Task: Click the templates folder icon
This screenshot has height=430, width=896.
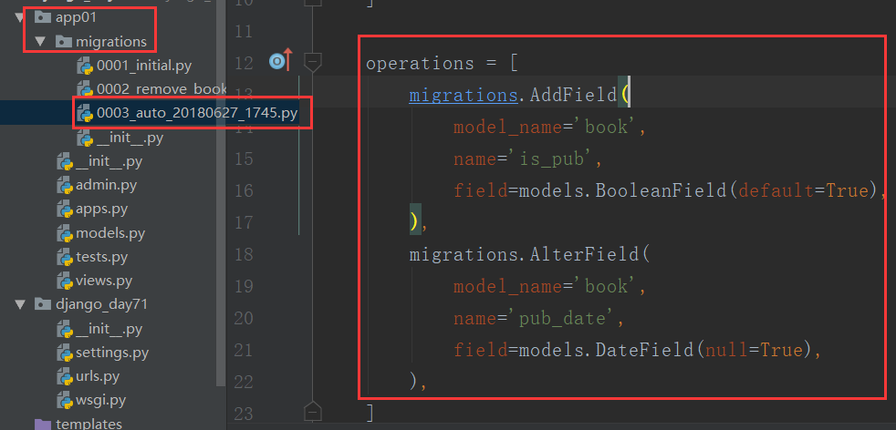Action: (x=42, y=424)
